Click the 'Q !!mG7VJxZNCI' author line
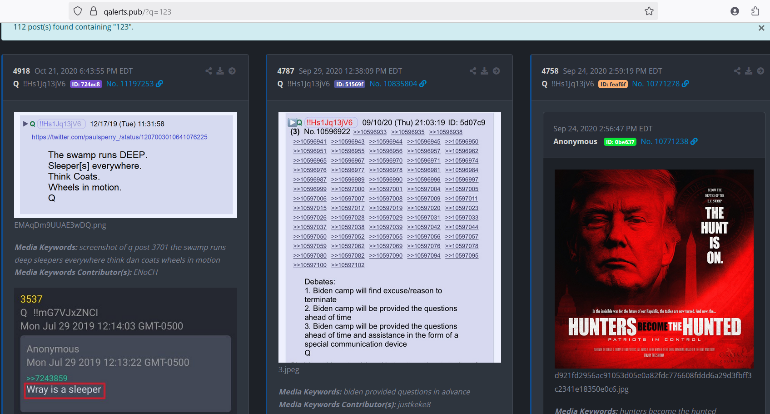The image size is (770, 414). click(x=59, y=313)
